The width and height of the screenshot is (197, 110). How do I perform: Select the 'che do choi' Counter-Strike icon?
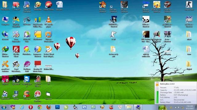tap(189, 5)
